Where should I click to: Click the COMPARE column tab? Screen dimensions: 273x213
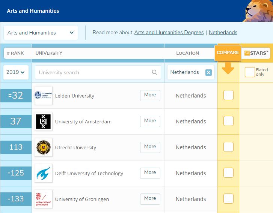(x=228, y=53)
